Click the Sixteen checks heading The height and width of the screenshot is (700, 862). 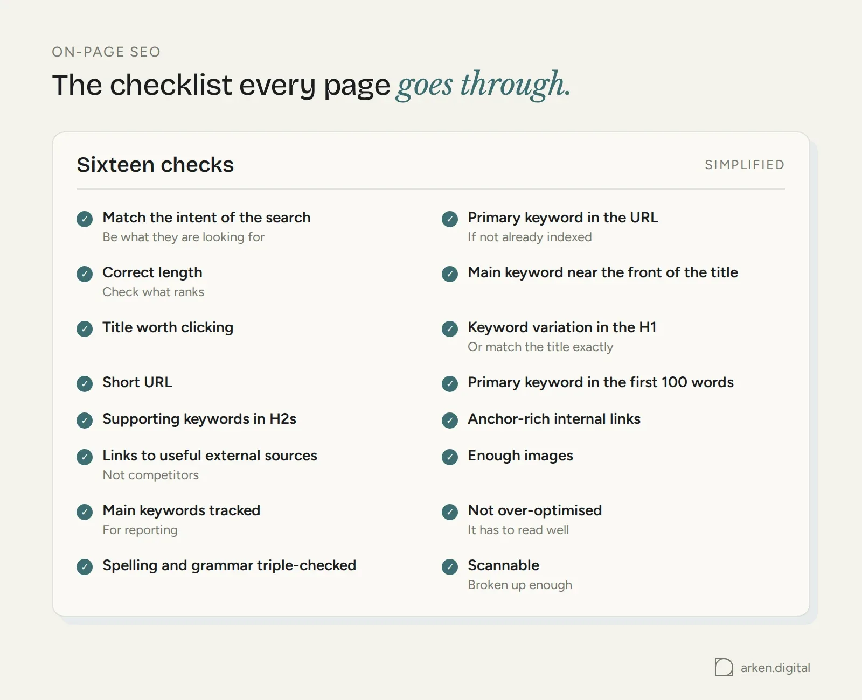tap(155, 165)
